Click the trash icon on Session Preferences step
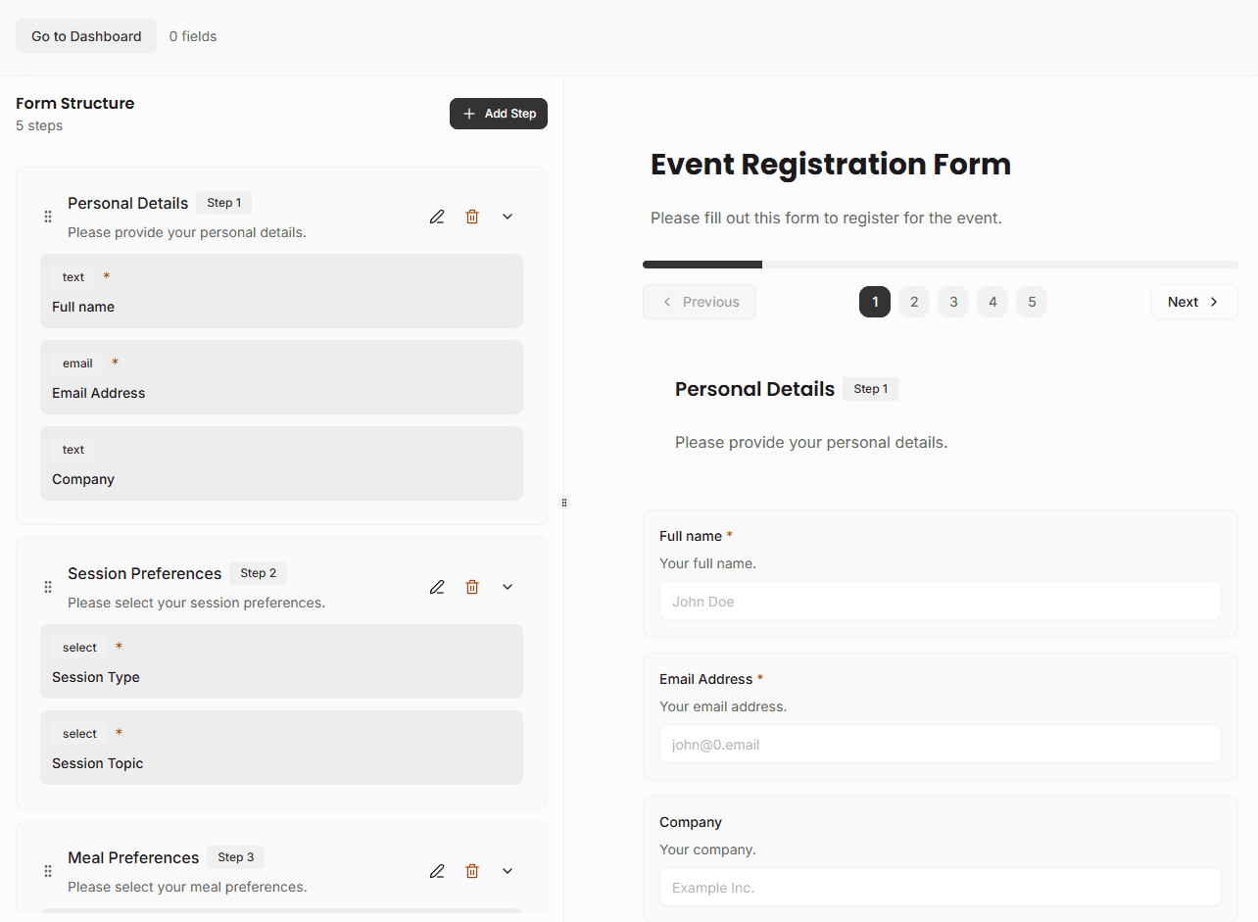This screenshot has height=922, width=1258. point(472,586)
